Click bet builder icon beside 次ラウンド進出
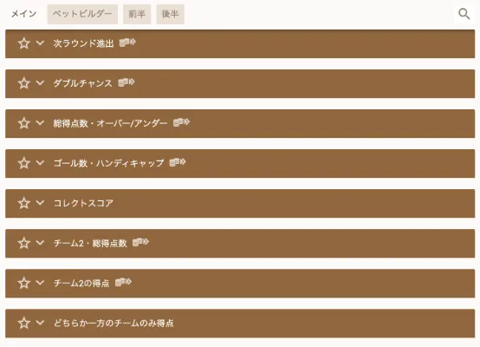 pos(127,43)
